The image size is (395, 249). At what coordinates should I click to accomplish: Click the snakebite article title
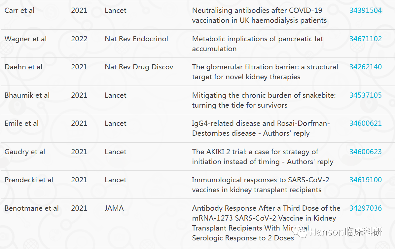[x=264, y=100]
